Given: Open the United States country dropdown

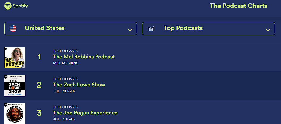Looking at the screenshot, I should (x=70, y=29).
